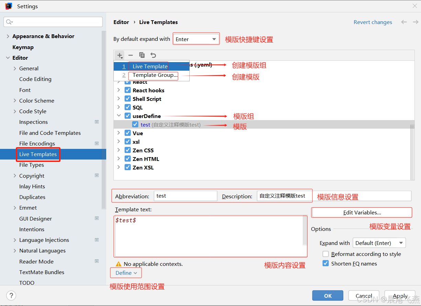Screen dimensions: 421x306
Task: Expand the General settings node
Action: click(x=15, y=68)
